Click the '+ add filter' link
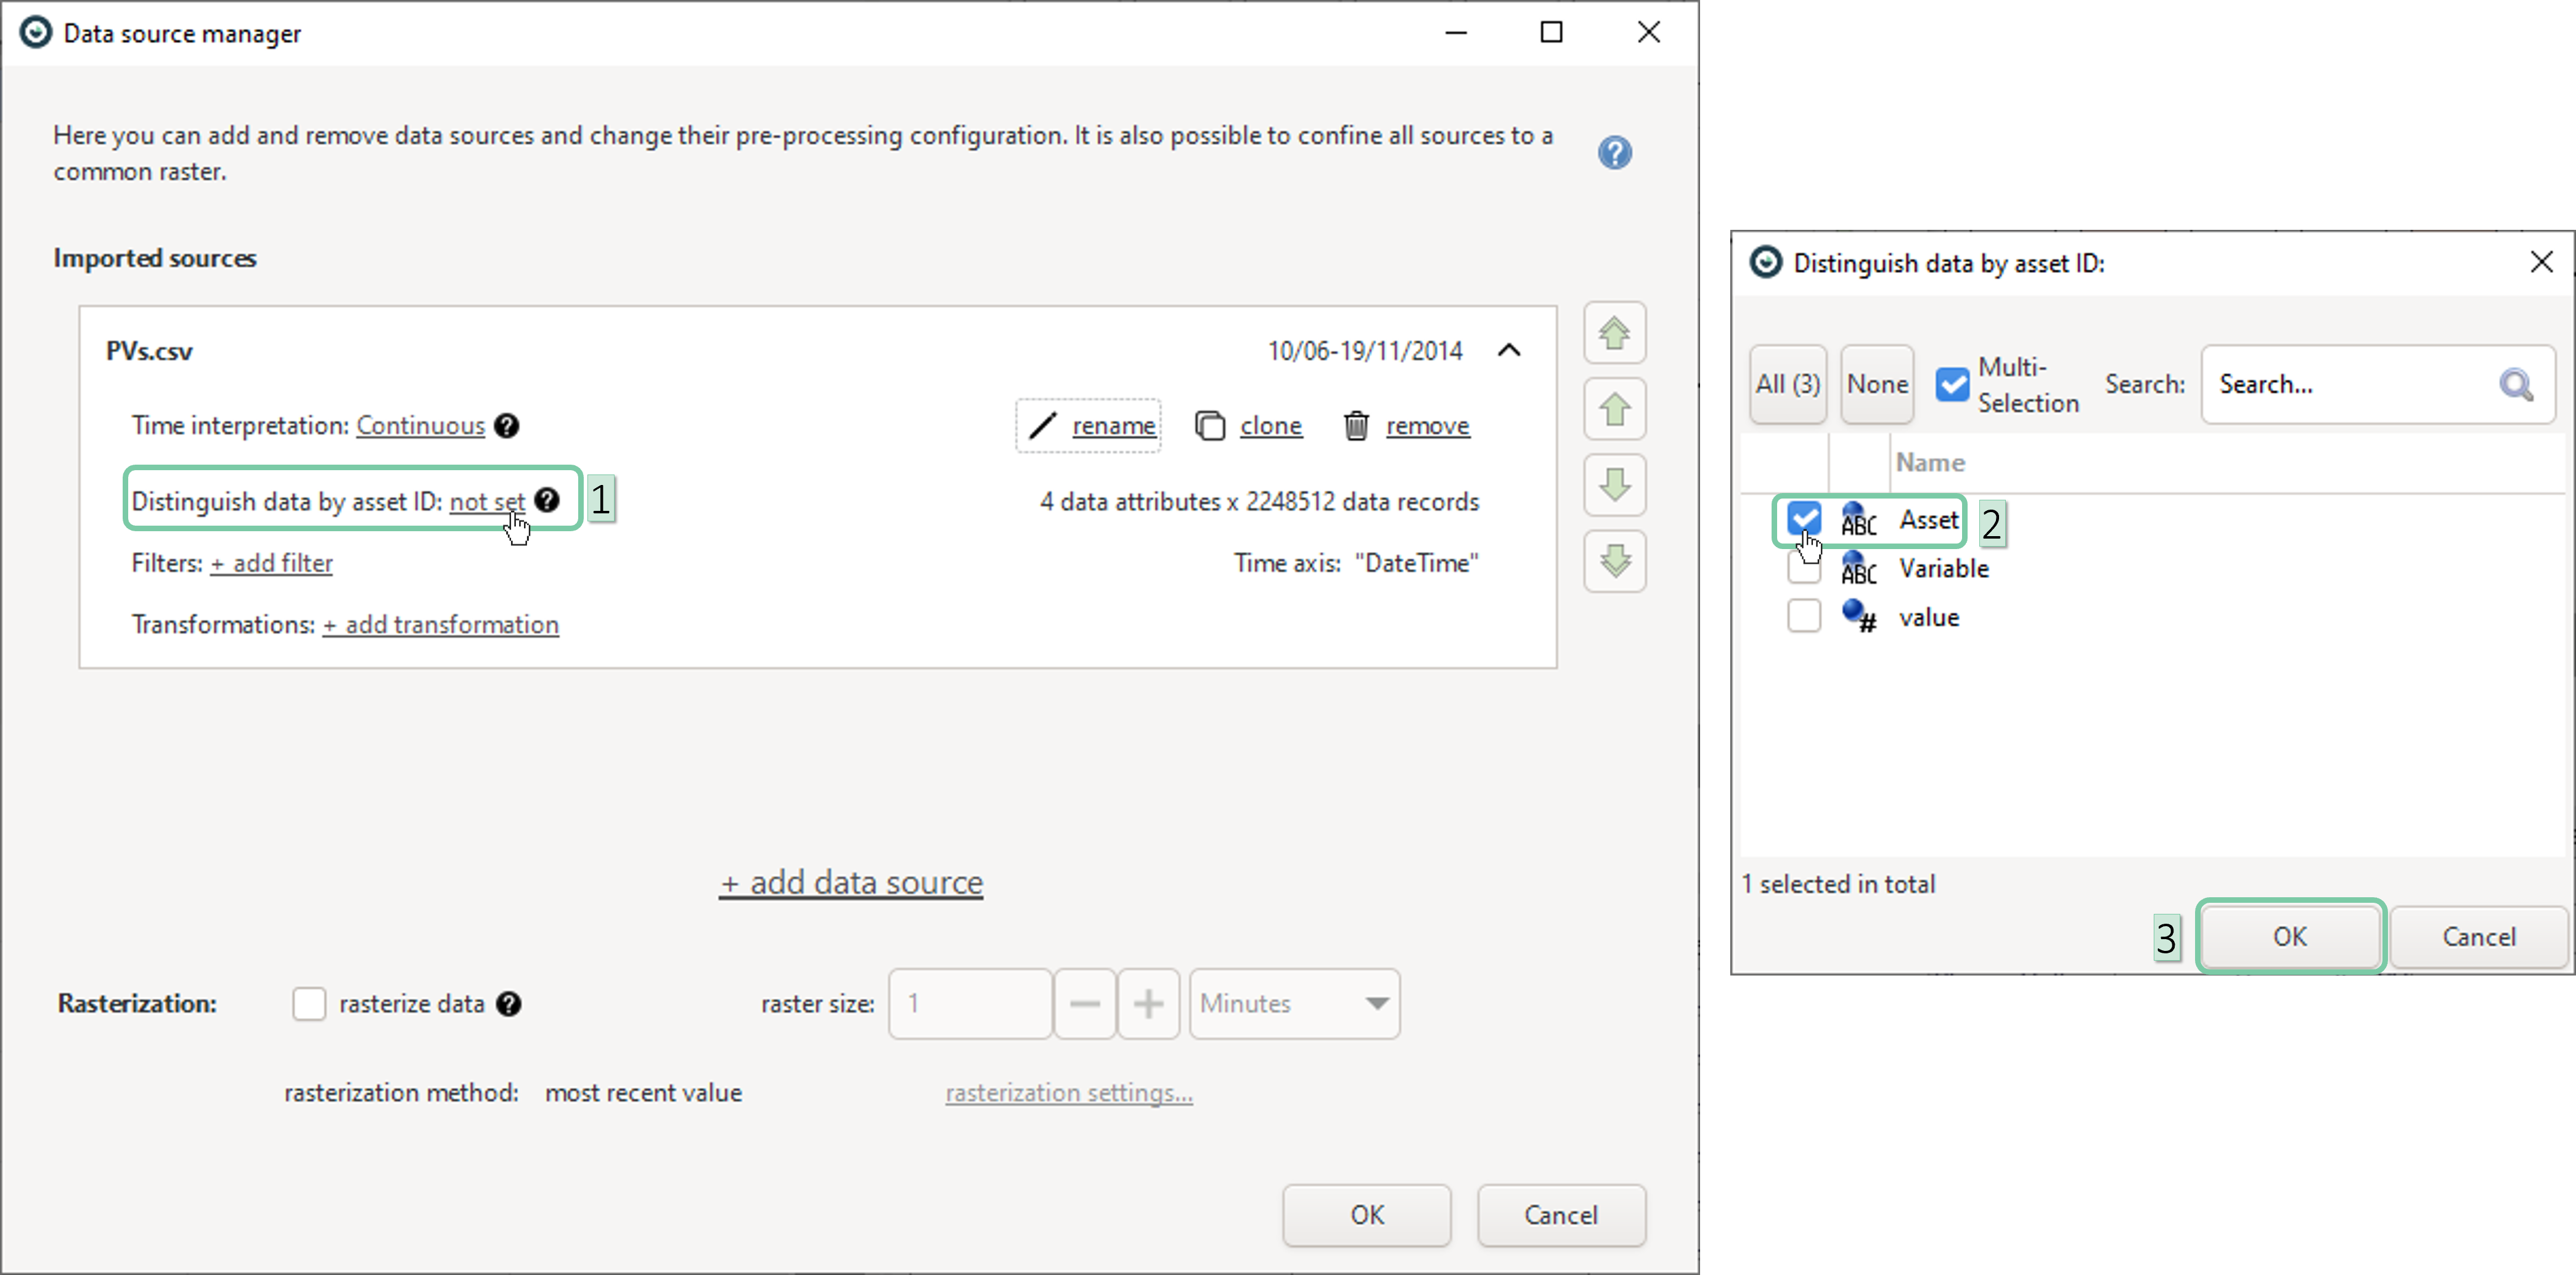The image size is (2576, 1275). coord(271,563)
